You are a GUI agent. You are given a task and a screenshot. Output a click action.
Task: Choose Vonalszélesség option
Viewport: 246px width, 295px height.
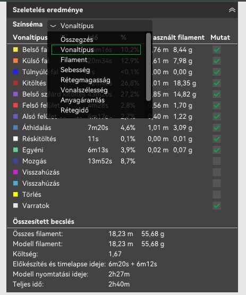(84, 90)
